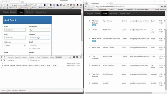
Task: Open the Web&Design bookmark folder in left window
Action: coord(24,8)
